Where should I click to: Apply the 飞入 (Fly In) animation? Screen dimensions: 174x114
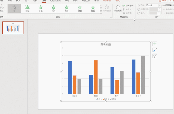coord(54,9)
